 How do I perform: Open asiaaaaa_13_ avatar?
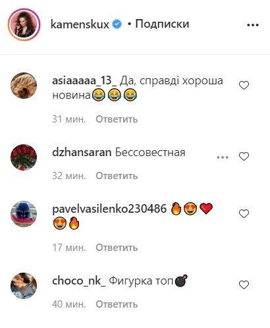[x=24, y=86]
